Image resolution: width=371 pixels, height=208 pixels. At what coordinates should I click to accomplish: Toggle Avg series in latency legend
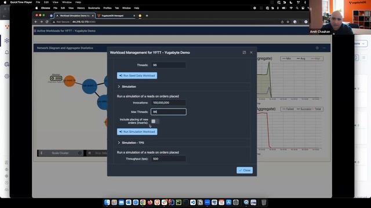click(x=301, y=58)
